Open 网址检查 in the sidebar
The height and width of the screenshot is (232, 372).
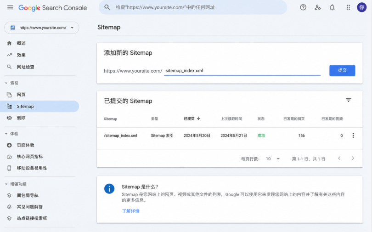click(26, 67)
